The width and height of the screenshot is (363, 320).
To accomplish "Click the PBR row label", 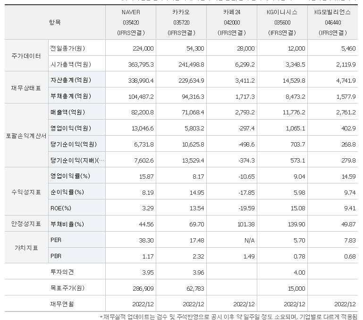I will (x=56, y=256).
